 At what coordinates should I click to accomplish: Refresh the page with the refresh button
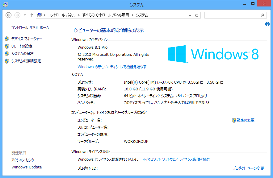[197, 15]
